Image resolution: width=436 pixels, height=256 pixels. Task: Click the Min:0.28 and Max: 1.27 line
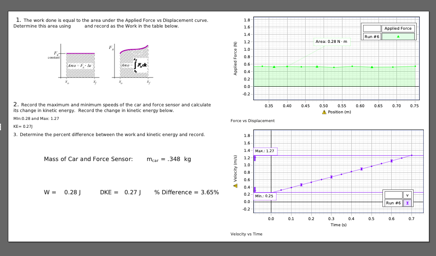coord(36,119)
